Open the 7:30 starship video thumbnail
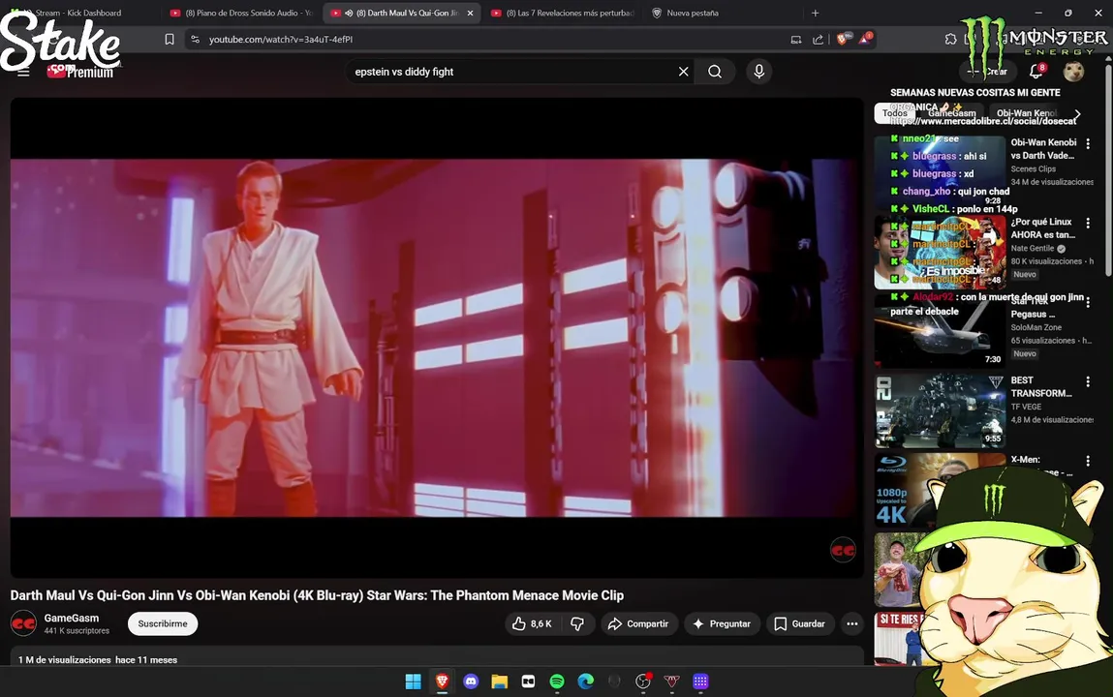1113x697 pixels. click(940, 331)
